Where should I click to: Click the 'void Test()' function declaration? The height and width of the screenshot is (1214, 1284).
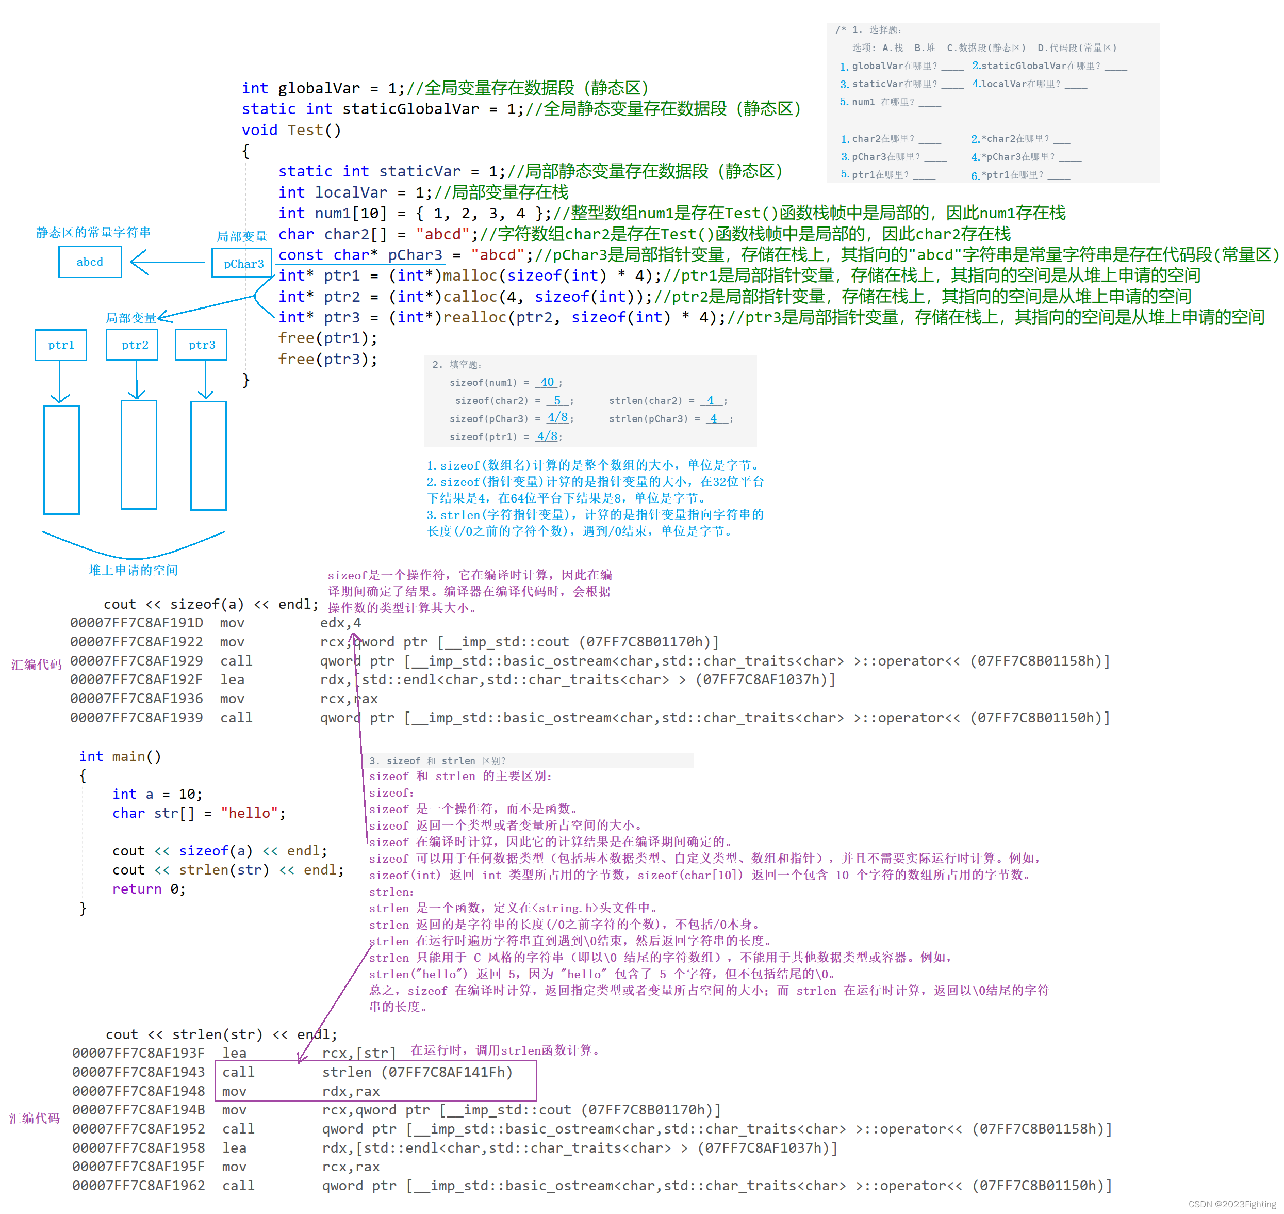pos(291,130)
